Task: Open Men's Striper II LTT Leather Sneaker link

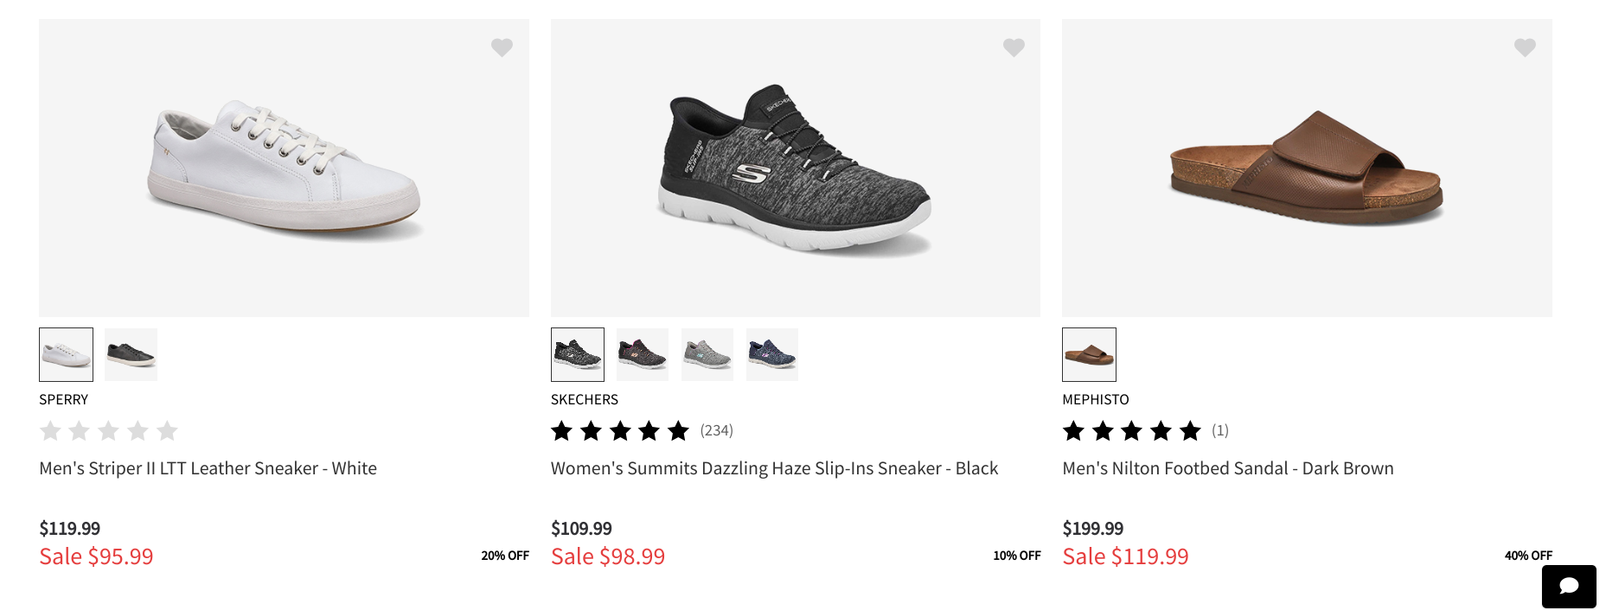Action: point(208,468)
